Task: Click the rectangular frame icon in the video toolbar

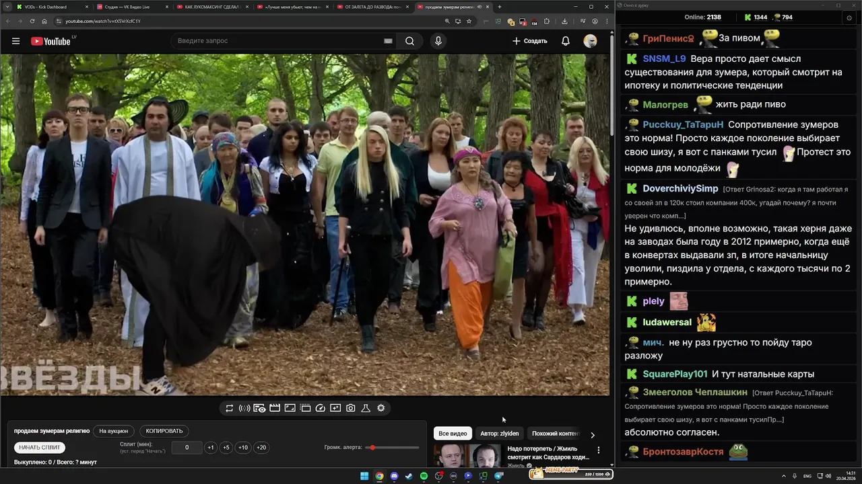Action: (x=290, y=408)
